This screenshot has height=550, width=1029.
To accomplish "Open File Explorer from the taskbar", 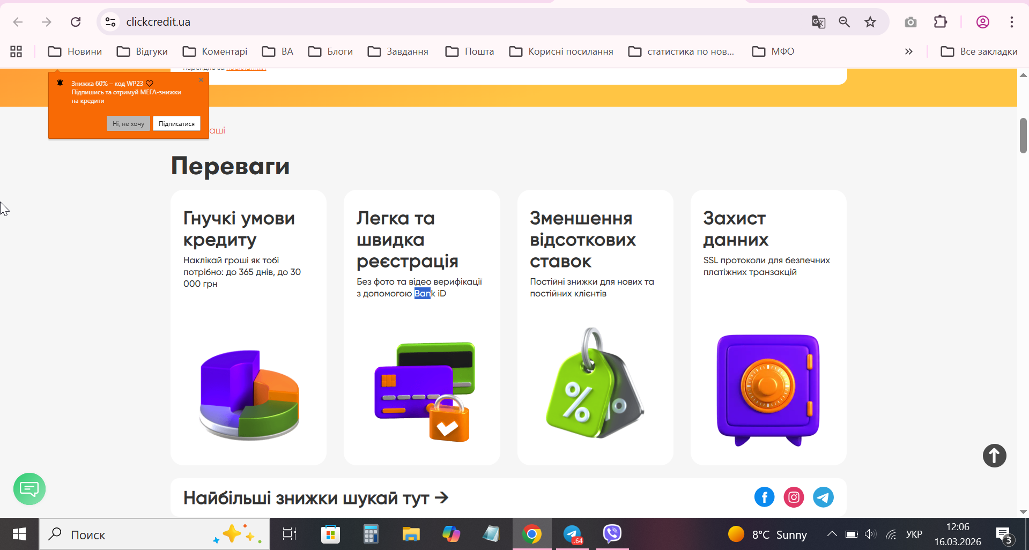I will pyautogui.click(x=411, y=534).
